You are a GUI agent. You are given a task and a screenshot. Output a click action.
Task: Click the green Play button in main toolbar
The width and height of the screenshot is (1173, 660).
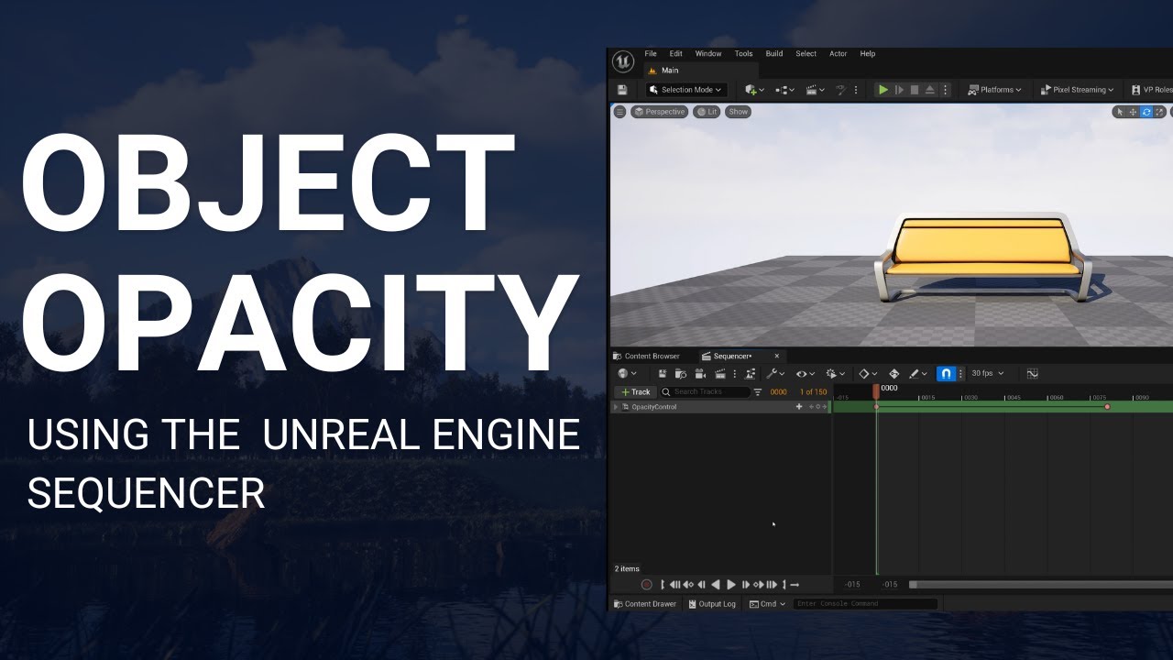(883, 90)
